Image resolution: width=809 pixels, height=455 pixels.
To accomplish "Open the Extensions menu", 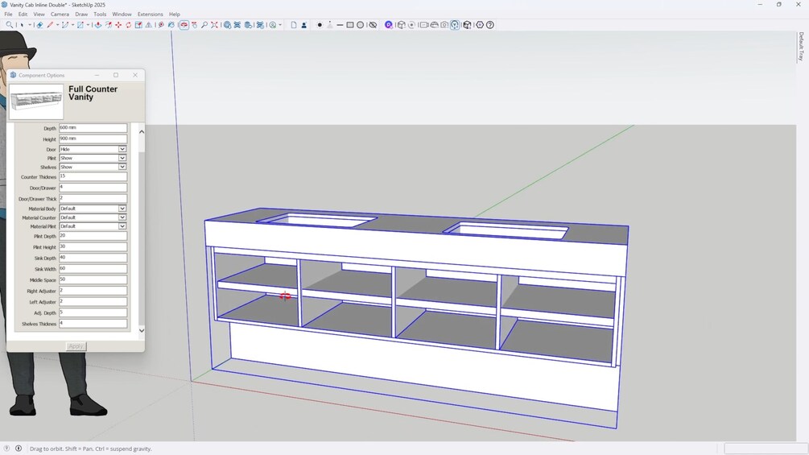I will (x=151, y=14).
